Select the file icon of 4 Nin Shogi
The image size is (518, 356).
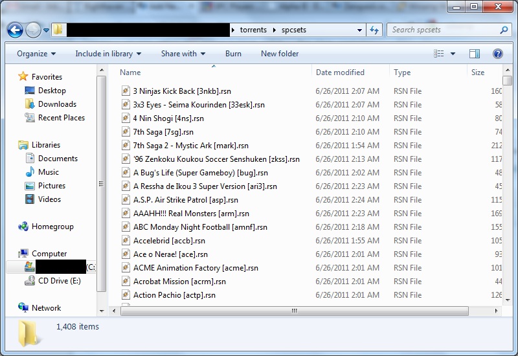click(126, 118)
